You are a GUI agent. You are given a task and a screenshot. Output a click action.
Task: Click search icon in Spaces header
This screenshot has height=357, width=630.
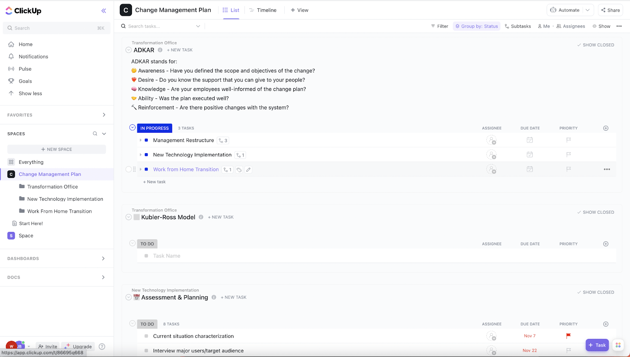point(95,134)
